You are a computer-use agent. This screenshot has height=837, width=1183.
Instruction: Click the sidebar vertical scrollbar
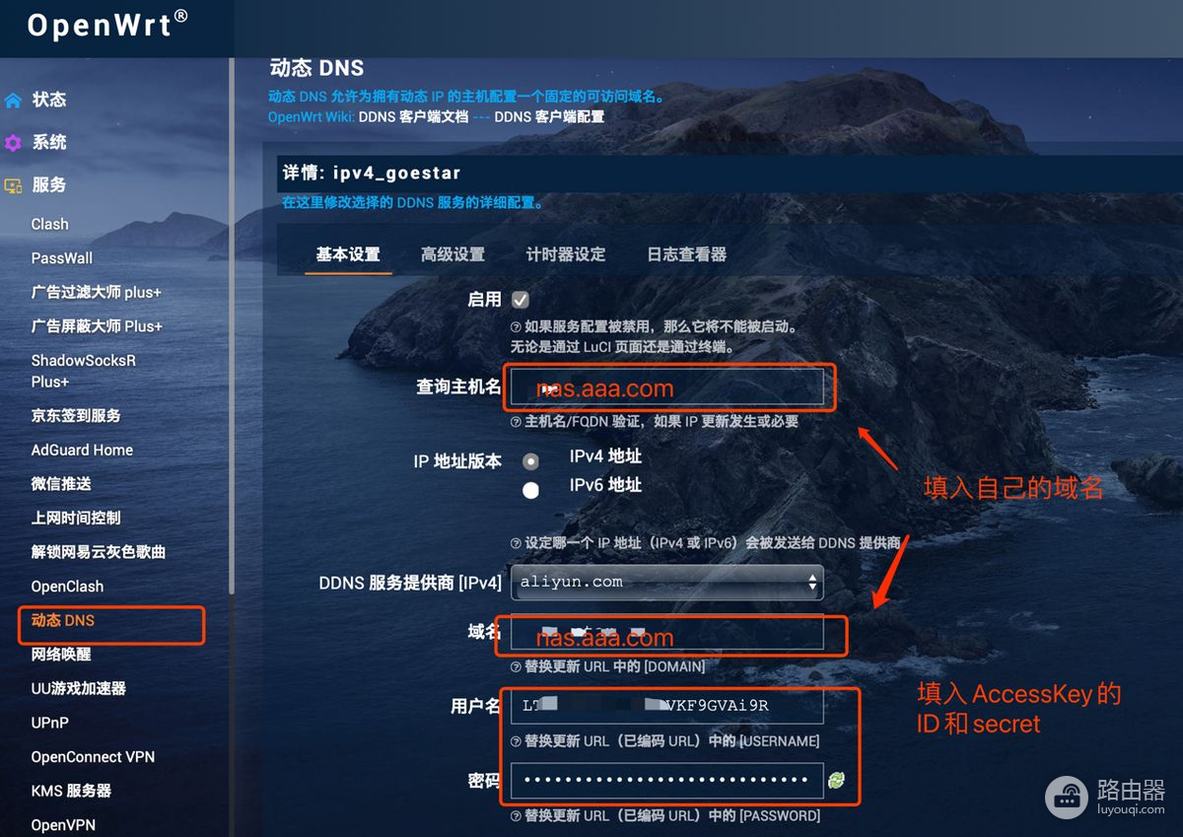tap(232, 325)
